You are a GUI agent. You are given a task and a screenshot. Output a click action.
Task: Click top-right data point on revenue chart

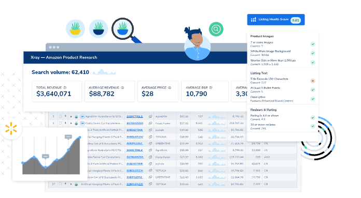pos(80,138)
